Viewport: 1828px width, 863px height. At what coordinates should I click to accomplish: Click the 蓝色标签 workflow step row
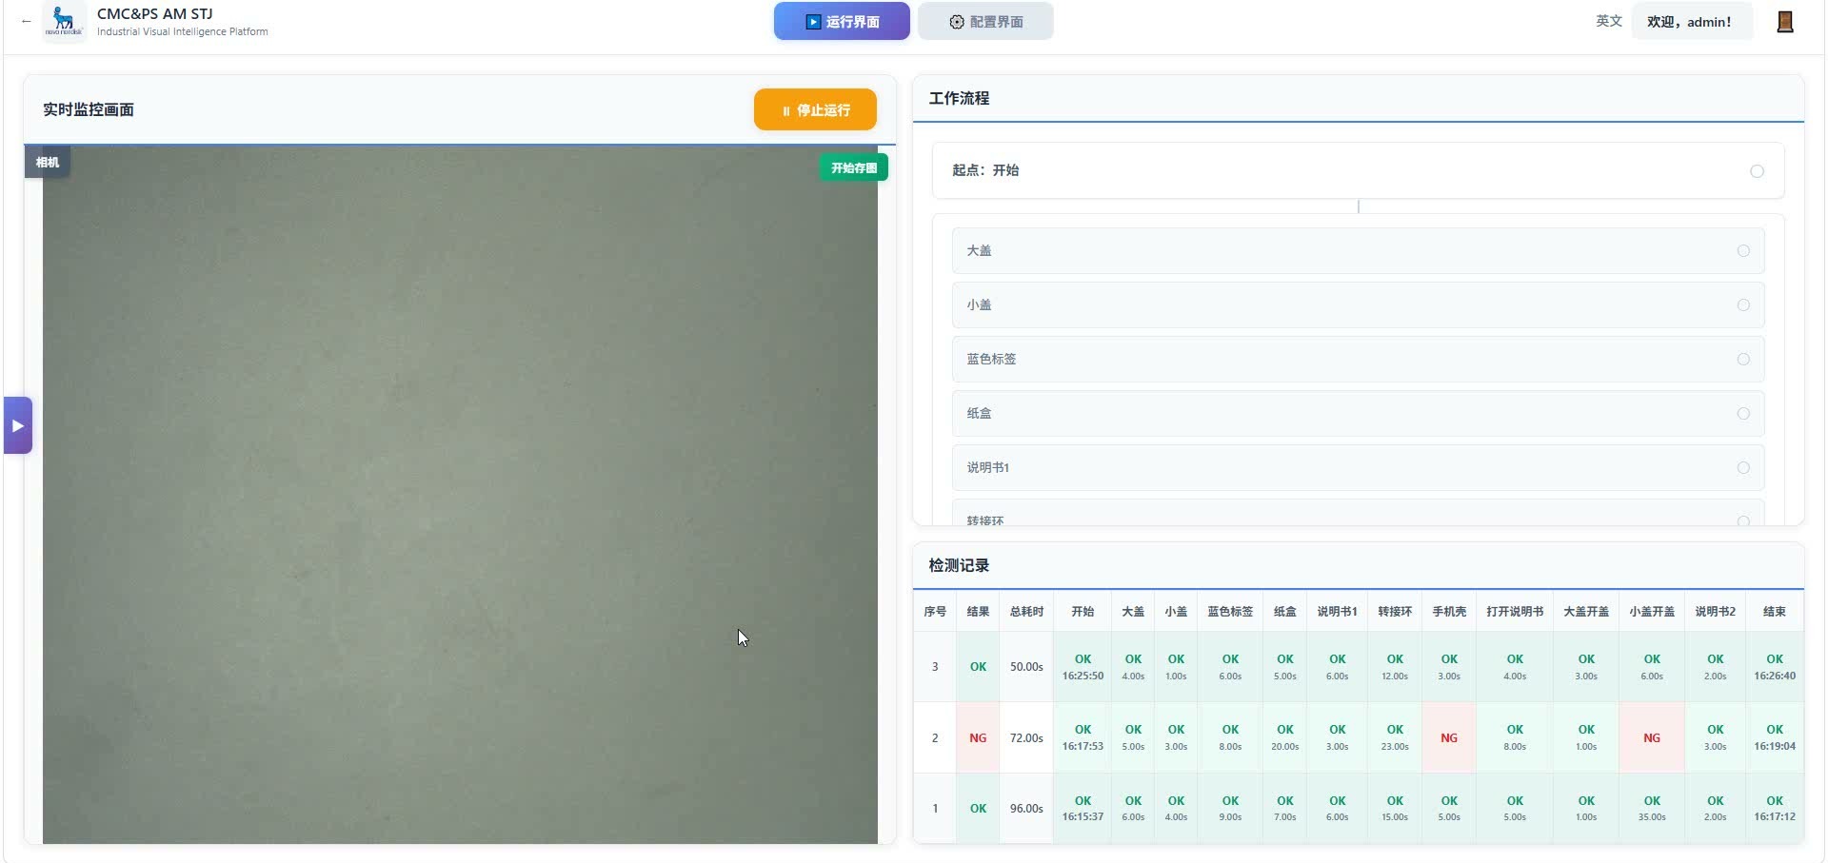click(x=1358, y=360)
